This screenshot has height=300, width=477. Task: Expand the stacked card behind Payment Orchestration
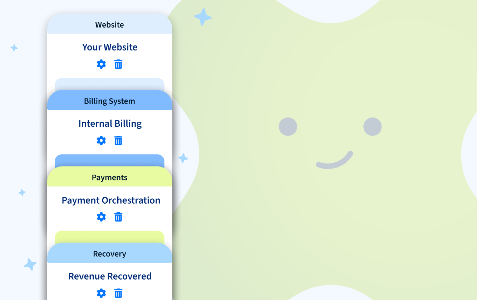pos(110,236)
